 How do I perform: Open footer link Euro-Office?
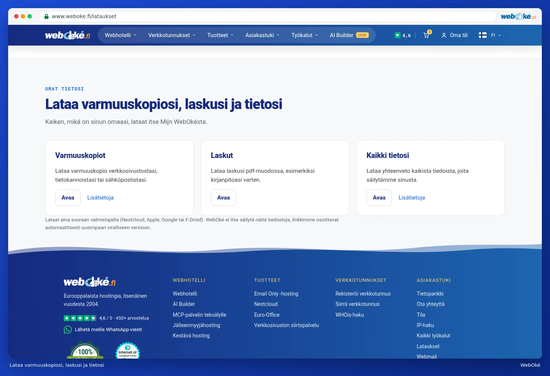[267, 315]
